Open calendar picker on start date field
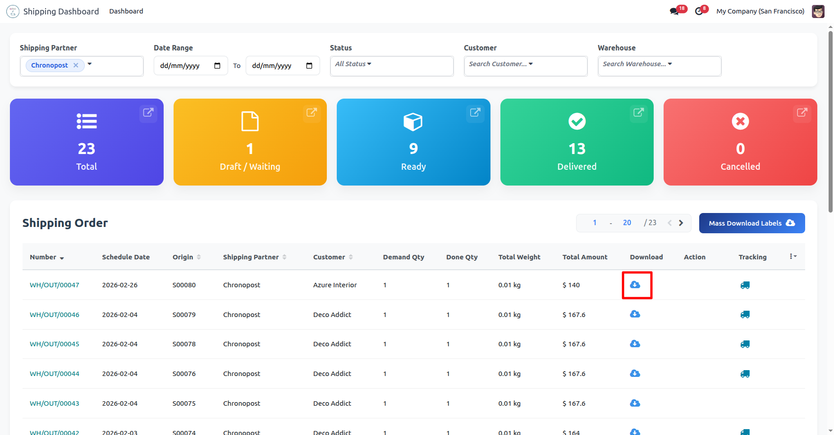 pos(217,66)
